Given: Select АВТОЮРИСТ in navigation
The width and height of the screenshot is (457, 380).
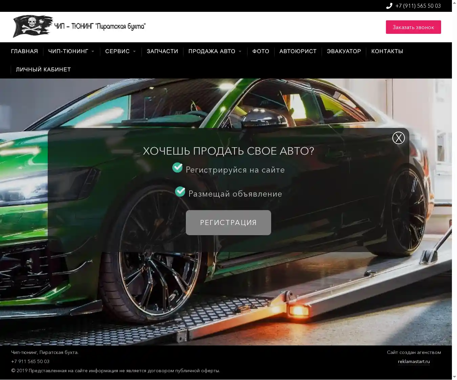Looking at the screenshot, I should [298, 51].
